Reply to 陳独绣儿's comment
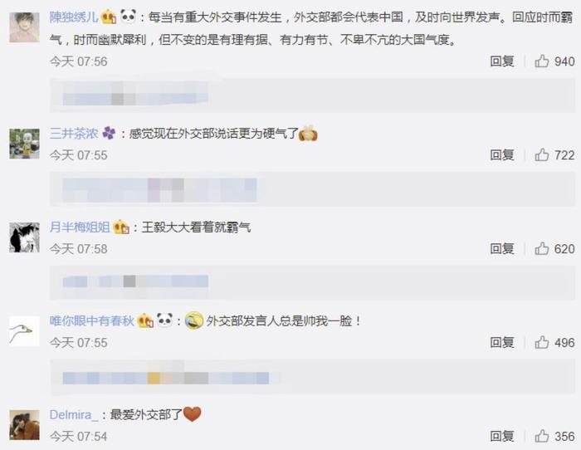This screenshot has width=581, height=450. coord(502,61)
